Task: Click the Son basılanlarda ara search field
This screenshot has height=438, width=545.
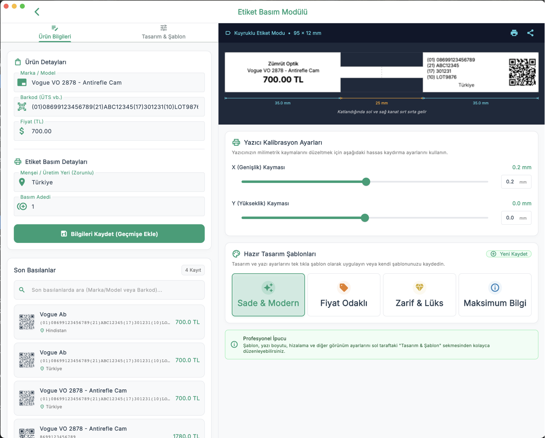Action: tap(109, 290)
